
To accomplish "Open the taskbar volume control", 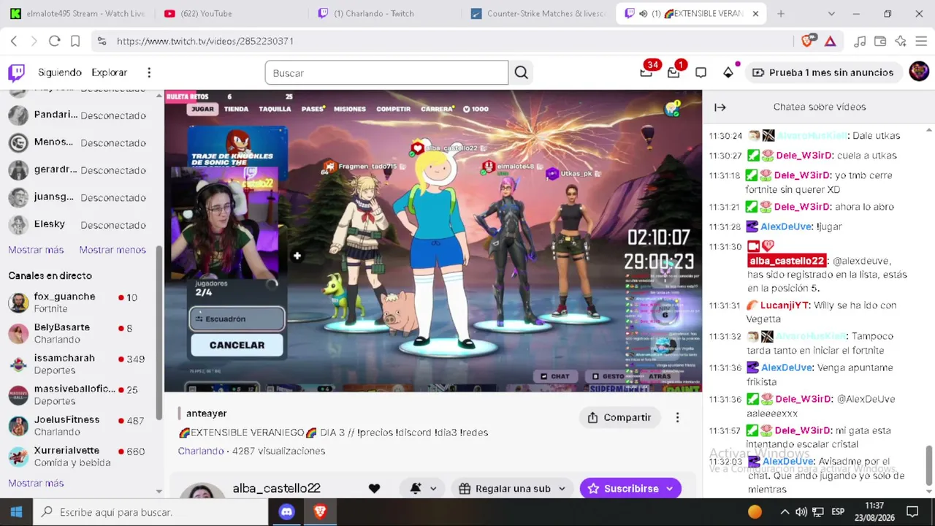I will (801, 512).
